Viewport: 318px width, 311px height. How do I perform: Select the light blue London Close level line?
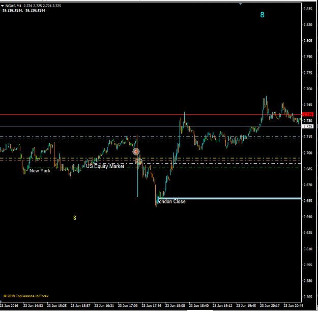(230, 198)
